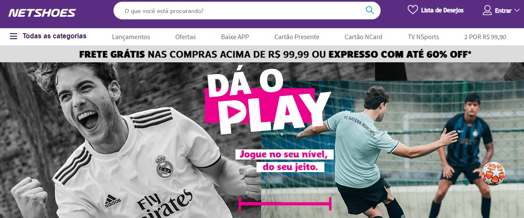This screenshot has height=218, width=524.
Task: Click the Netshoes logo
Action: (x=42, y=13)
